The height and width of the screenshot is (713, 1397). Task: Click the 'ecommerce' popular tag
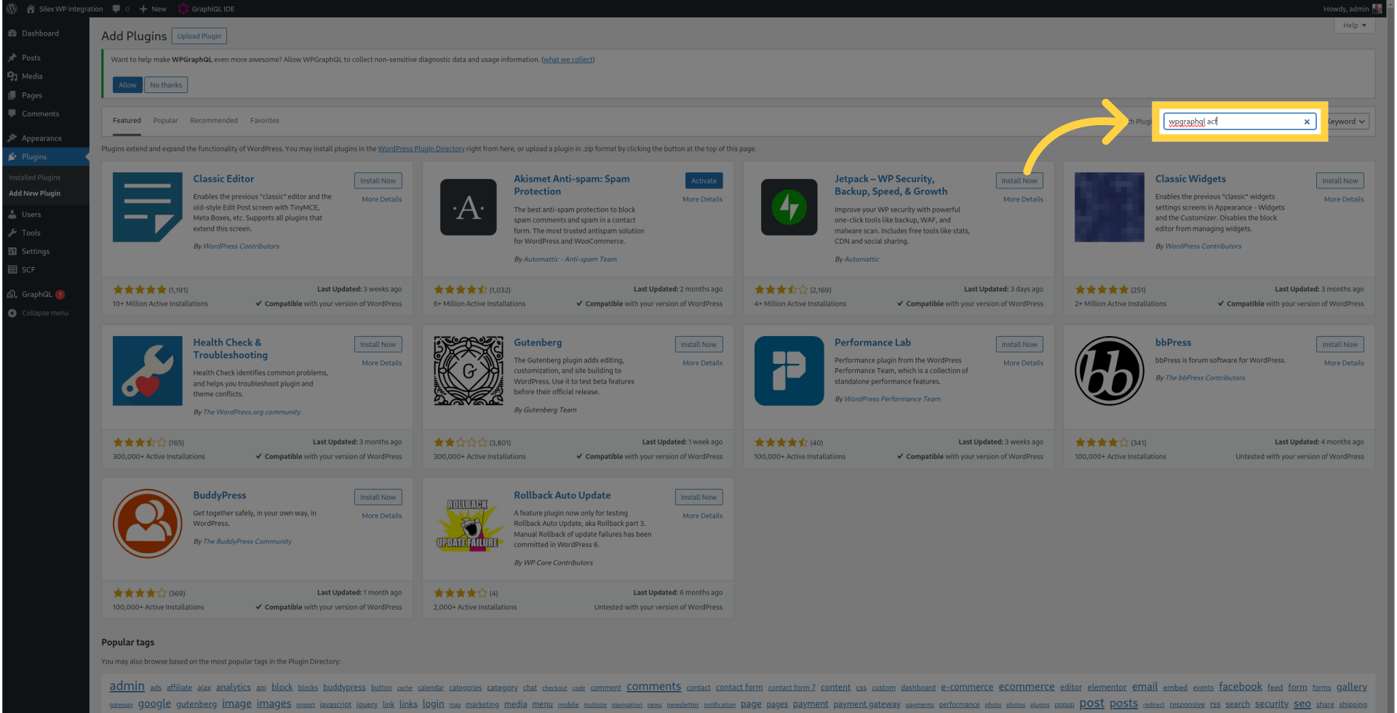[x=1027, y=687]
